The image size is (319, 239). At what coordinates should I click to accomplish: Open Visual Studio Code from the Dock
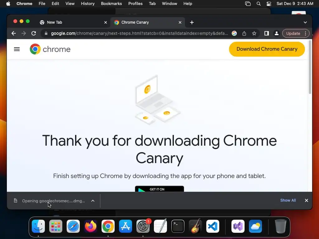(x=213, y=226)
